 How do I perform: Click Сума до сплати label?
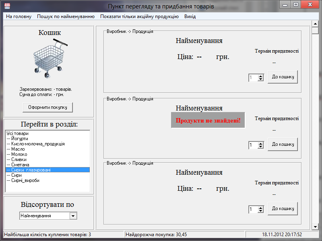point(42,94)
